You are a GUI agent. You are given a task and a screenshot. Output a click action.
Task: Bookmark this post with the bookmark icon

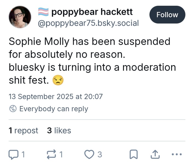click(133, 155)
